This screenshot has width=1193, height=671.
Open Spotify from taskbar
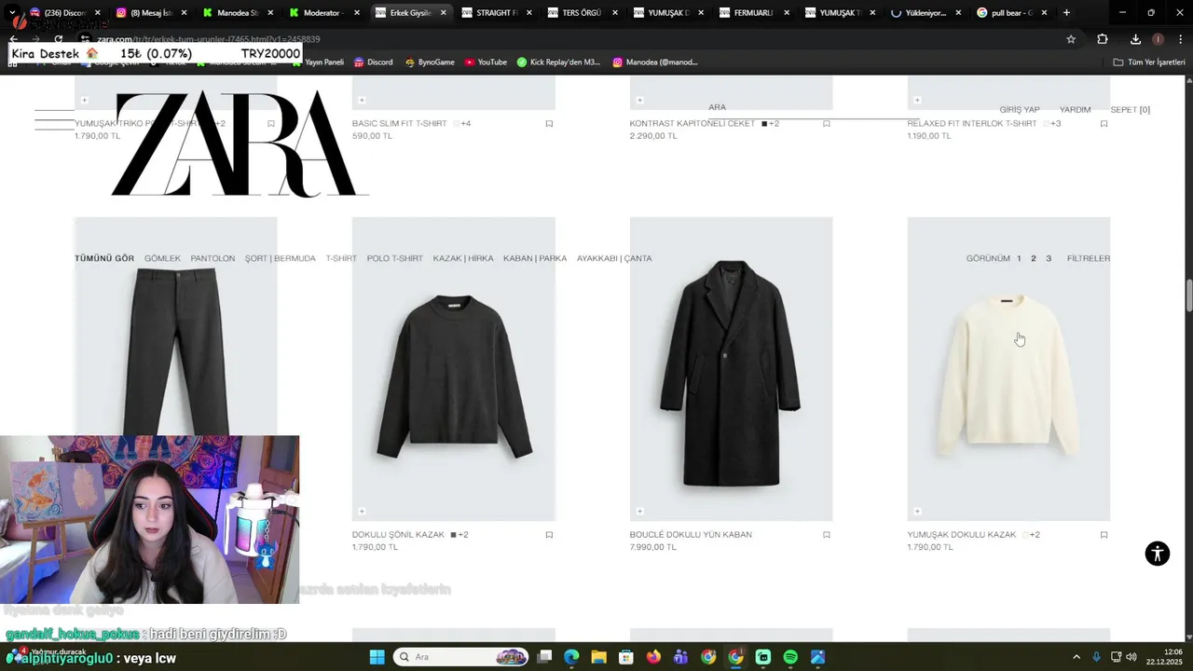click(790, 657)
